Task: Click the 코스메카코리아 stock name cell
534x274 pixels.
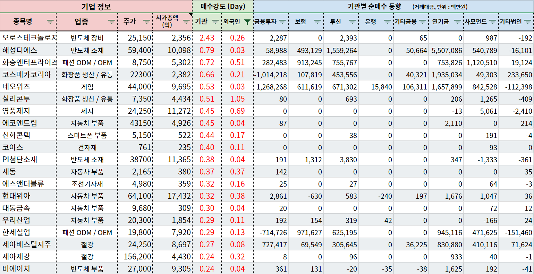Action: click(x=28, y=74)
